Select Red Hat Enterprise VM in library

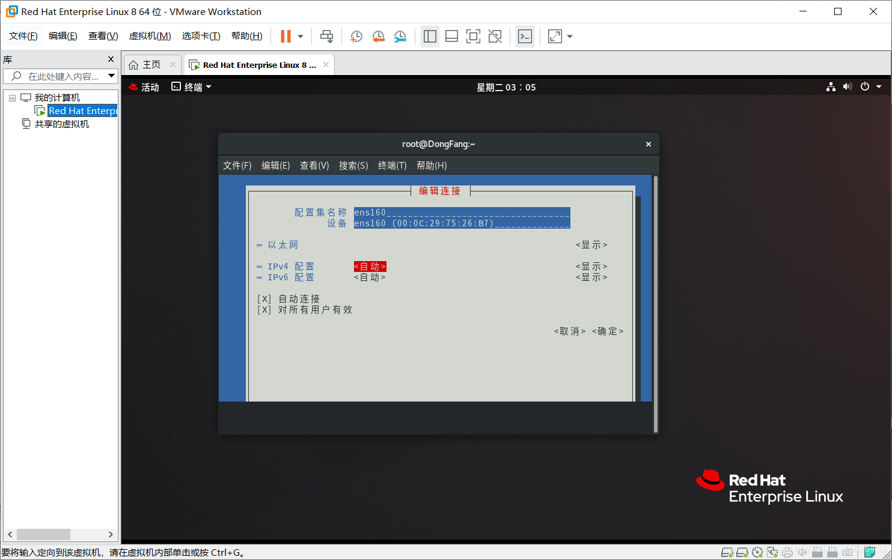pyautogui.click(x=82, y=111)
